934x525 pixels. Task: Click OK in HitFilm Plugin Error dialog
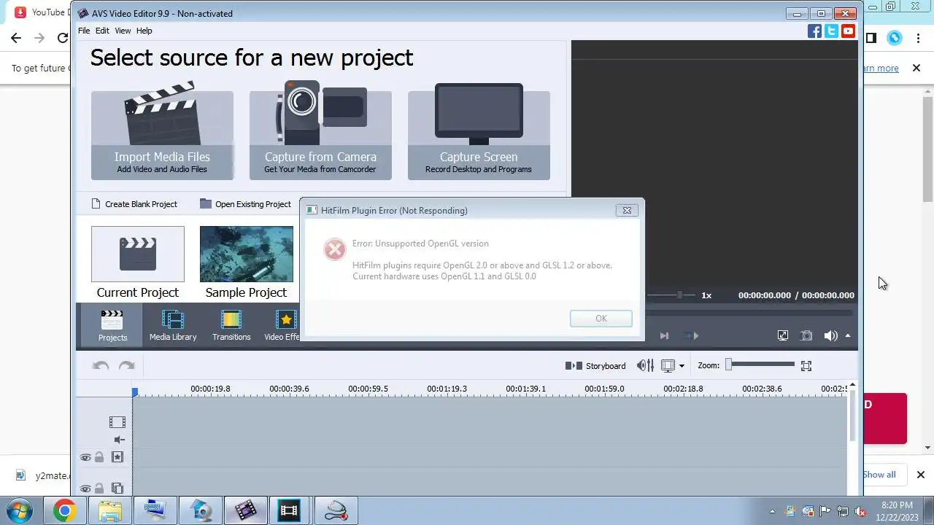coord(601,319)
